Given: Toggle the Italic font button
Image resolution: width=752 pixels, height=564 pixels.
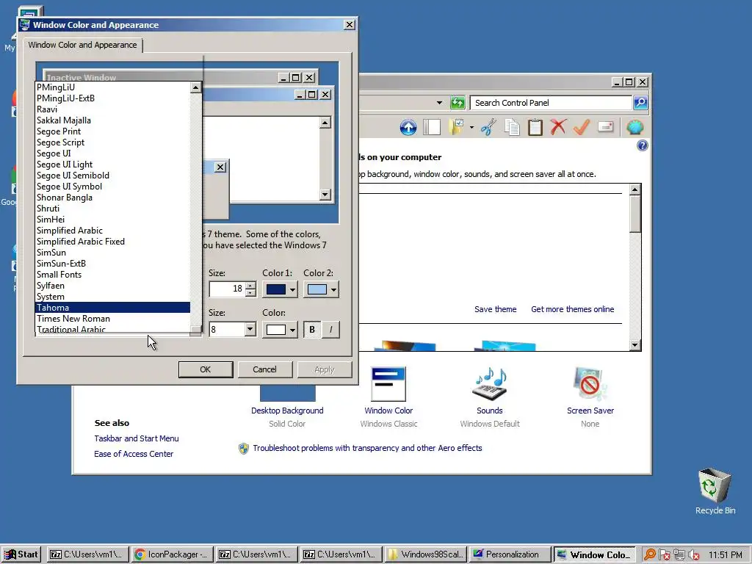Looking at the screenshot, I should [330, 330].
